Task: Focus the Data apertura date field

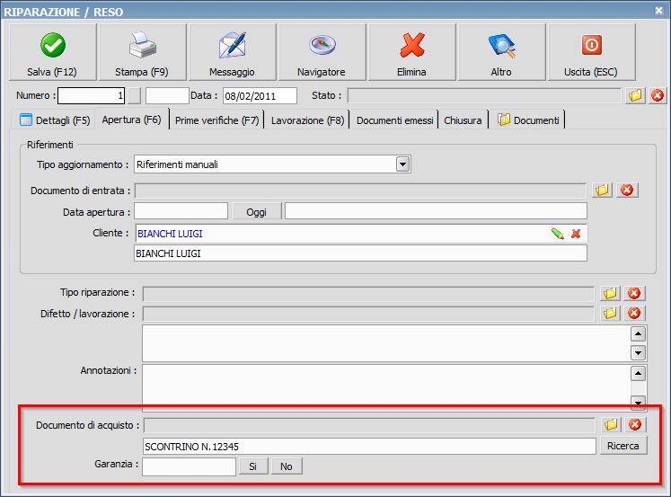Action: click(181, 211)
